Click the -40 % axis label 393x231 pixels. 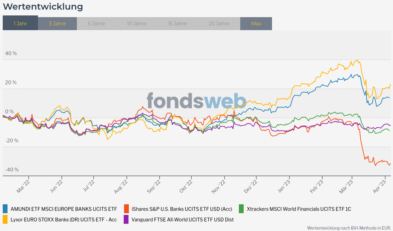(12, 170)
